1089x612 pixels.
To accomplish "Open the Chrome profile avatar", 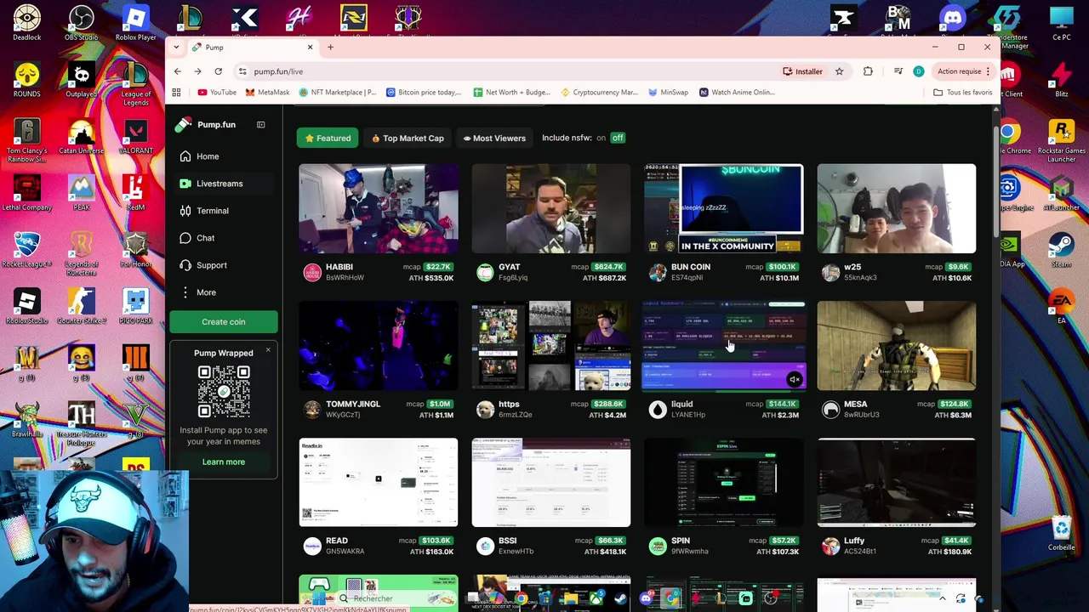I will click(918, 71).
